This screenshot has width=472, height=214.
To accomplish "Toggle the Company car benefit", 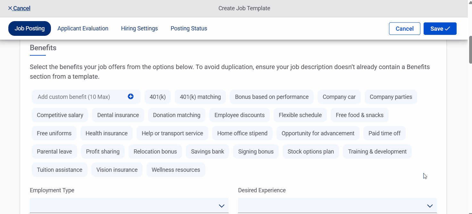I will (x=339, y=97).
